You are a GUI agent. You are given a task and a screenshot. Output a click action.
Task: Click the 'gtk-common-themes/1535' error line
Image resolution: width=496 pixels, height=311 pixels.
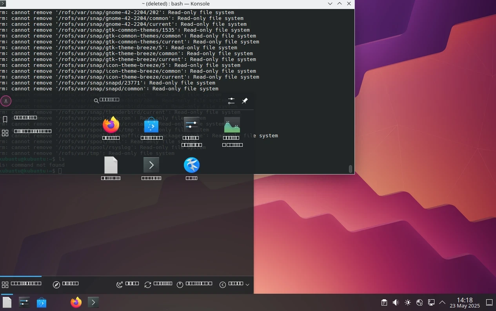[x=125, y=30]
